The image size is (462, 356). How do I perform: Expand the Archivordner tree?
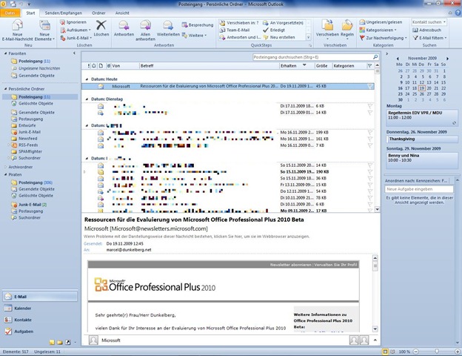5,167
